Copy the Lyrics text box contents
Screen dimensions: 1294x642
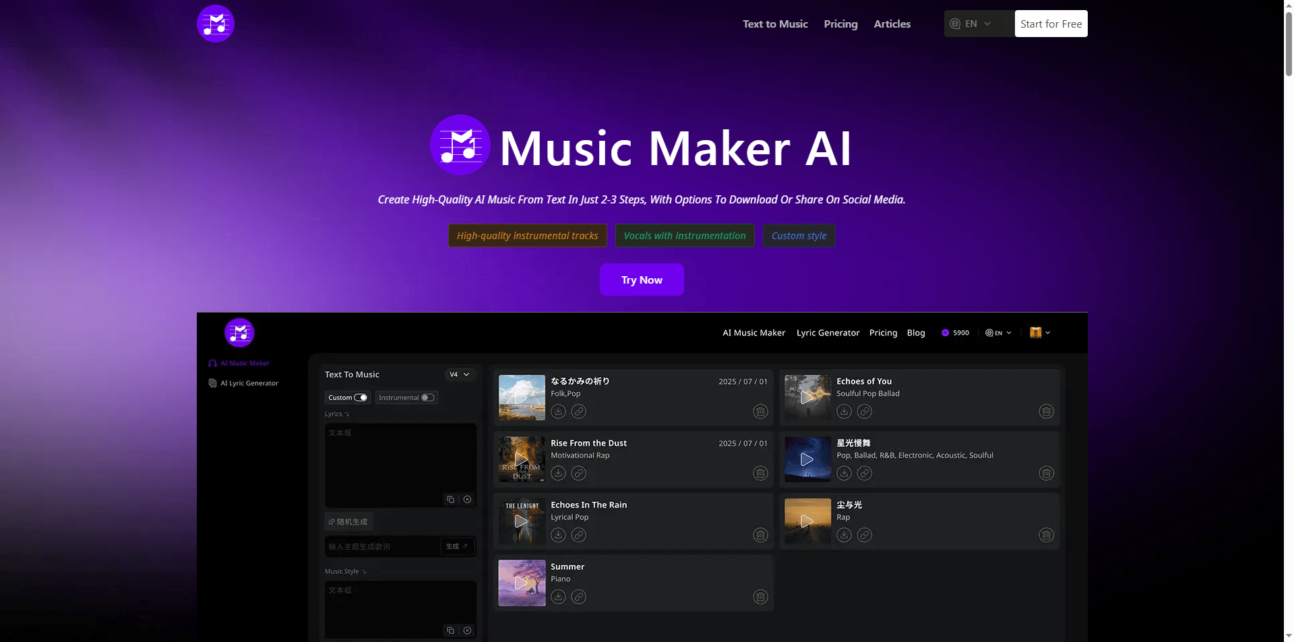point(451,500)
